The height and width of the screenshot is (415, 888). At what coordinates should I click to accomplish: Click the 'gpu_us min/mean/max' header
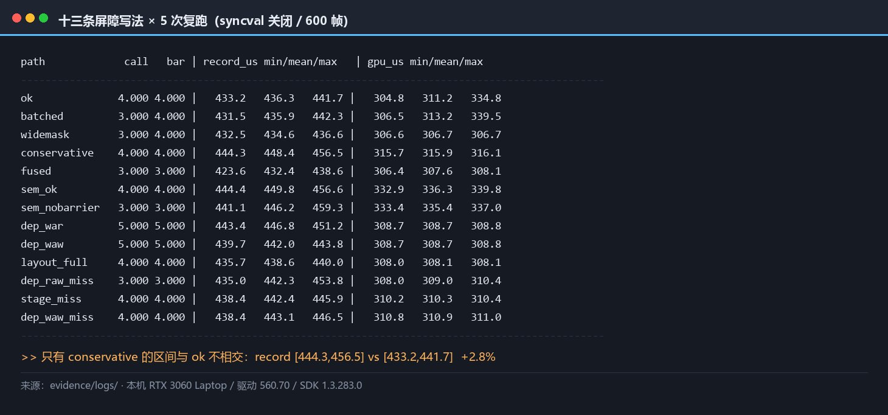pos(425,61)
